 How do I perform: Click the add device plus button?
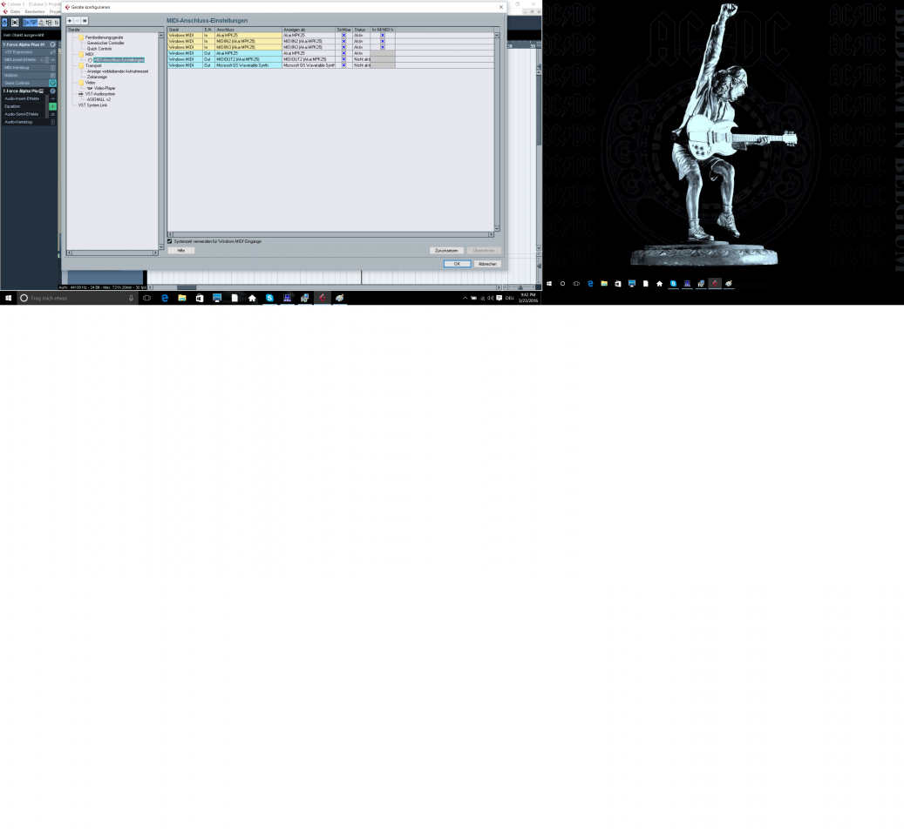(70, 21)
